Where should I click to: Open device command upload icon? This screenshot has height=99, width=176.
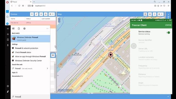(46, 14)
